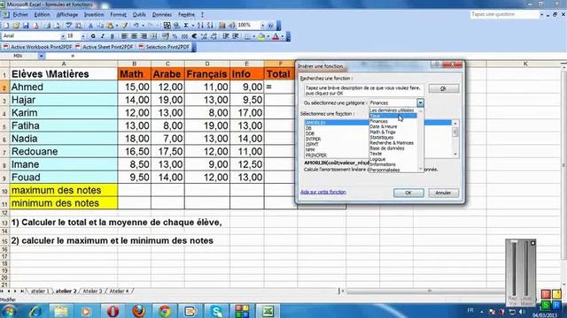567x318 pixels.
Task: Open the Chart Wizard icon
Action: pyautogui.click(x=222, y=26)
